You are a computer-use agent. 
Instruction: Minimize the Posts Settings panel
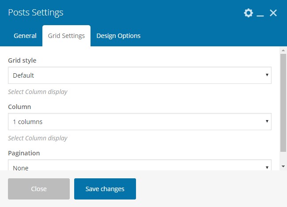pos(261,13)
